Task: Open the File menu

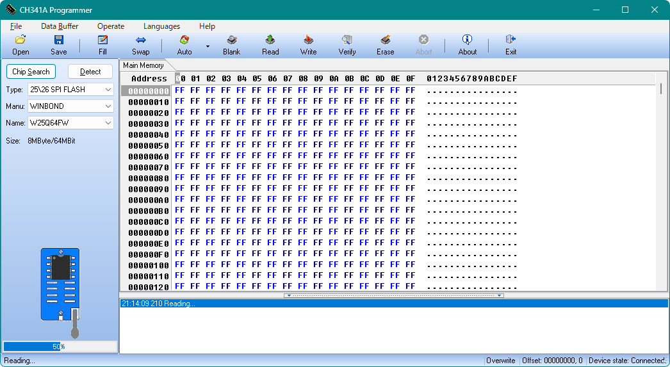Action: coord(16,26)
